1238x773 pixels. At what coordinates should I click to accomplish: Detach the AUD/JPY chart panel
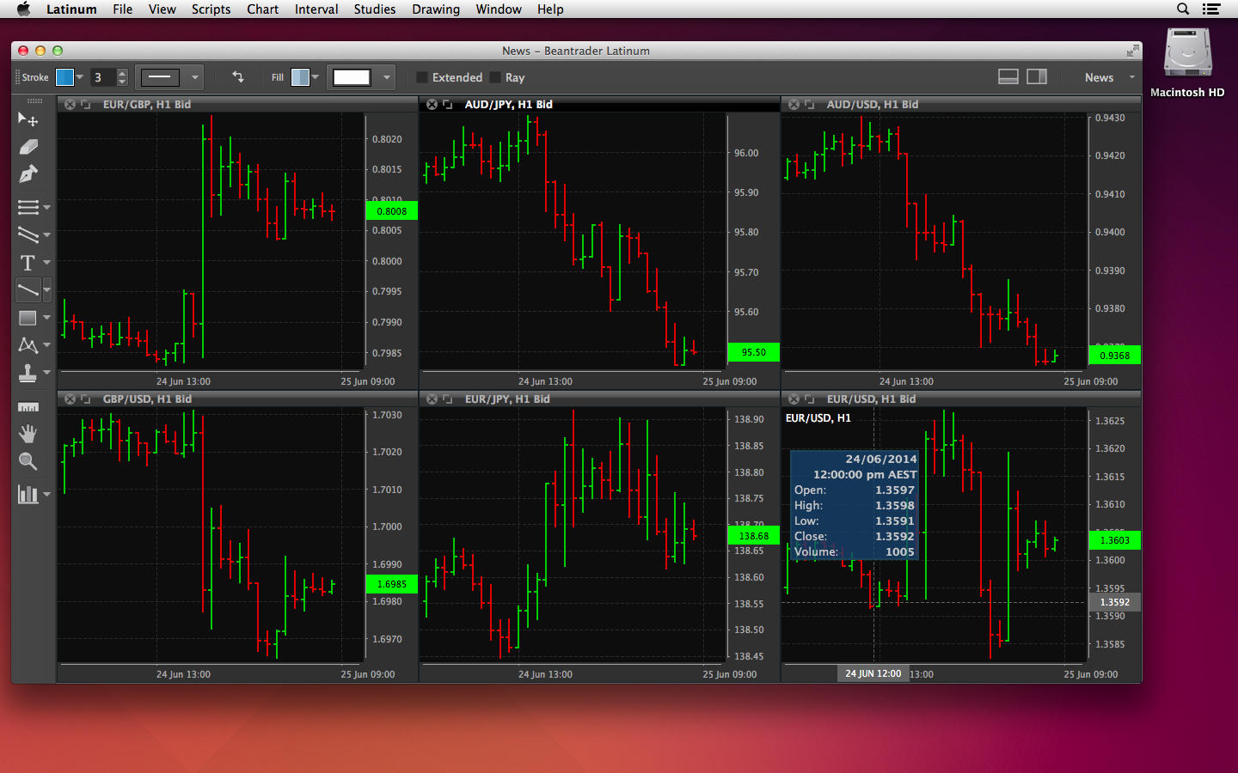pos(447,105)
